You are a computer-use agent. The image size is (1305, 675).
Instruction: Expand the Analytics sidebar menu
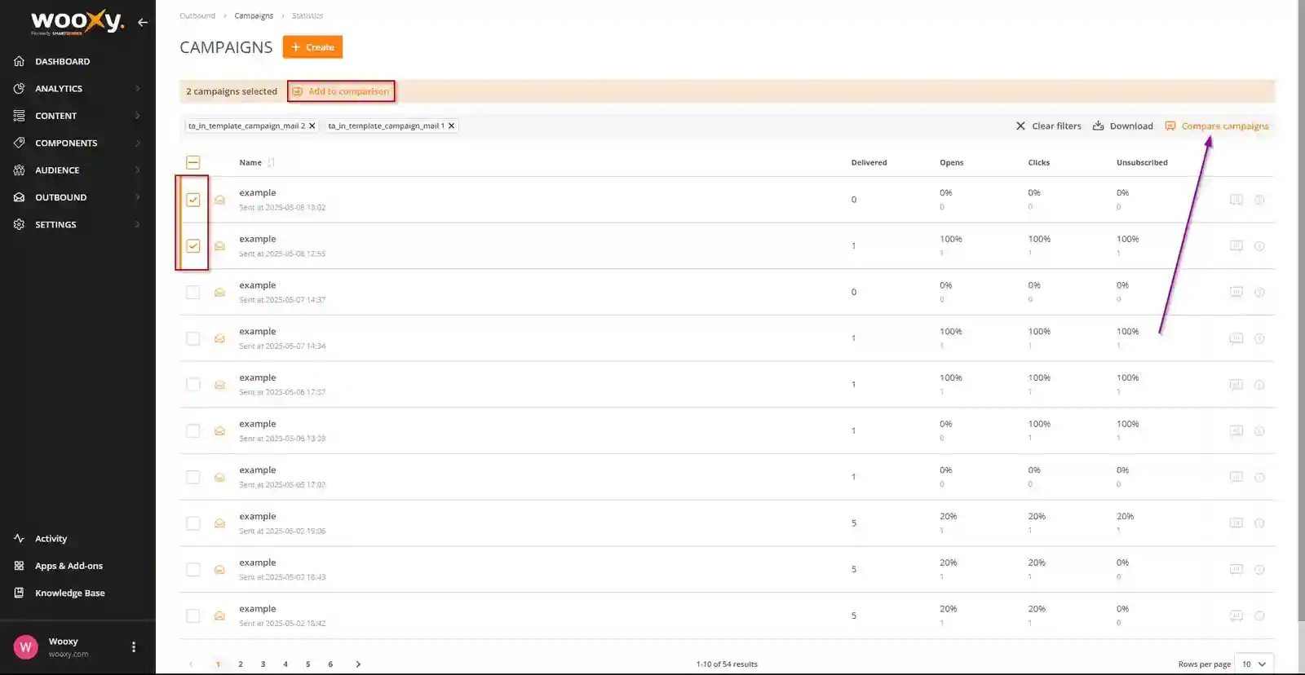coord(77,88)
